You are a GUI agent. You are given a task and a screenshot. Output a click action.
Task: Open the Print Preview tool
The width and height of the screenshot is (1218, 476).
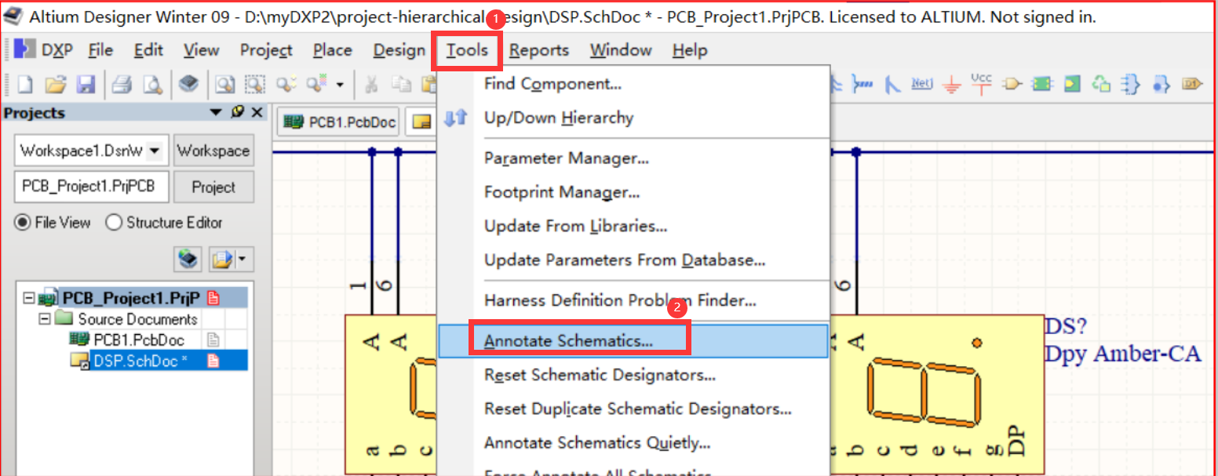[x=151, y=84]
